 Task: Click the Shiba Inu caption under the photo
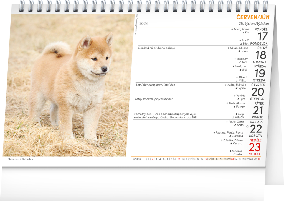pos(20,159)
